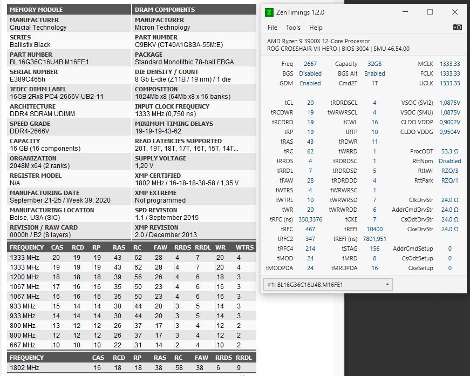The image size is (470, 376).
Task: Click the tFAW value 28 in ZenTimings
Action: [x=310, y=180]
